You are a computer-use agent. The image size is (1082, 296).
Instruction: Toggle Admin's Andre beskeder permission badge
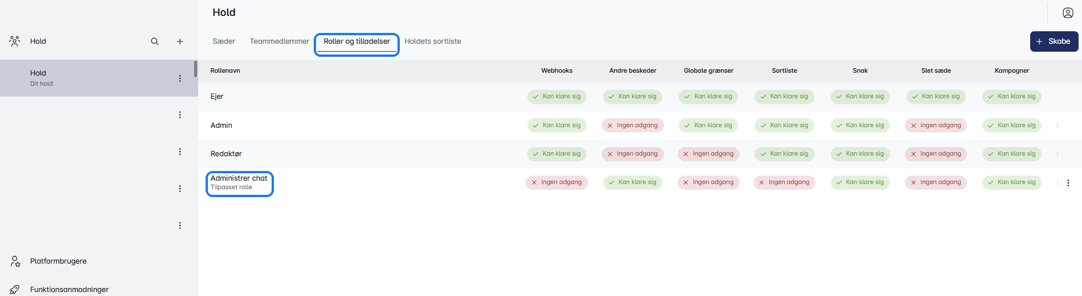click(633, 126)
